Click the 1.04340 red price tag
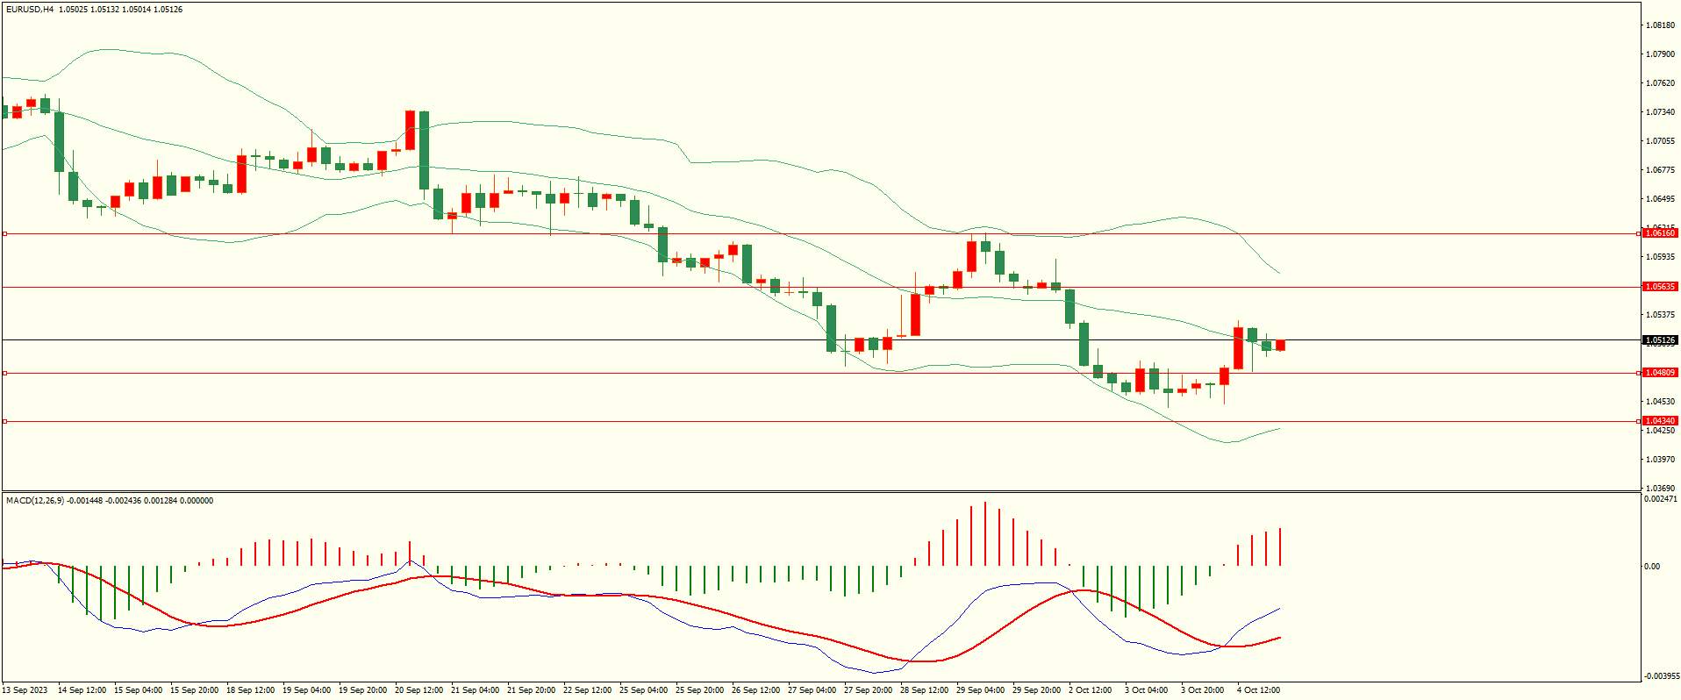1681x700 pixels. point(1660,421)
